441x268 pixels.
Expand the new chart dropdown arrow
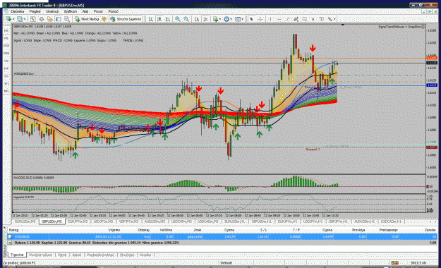click(13, 19)
